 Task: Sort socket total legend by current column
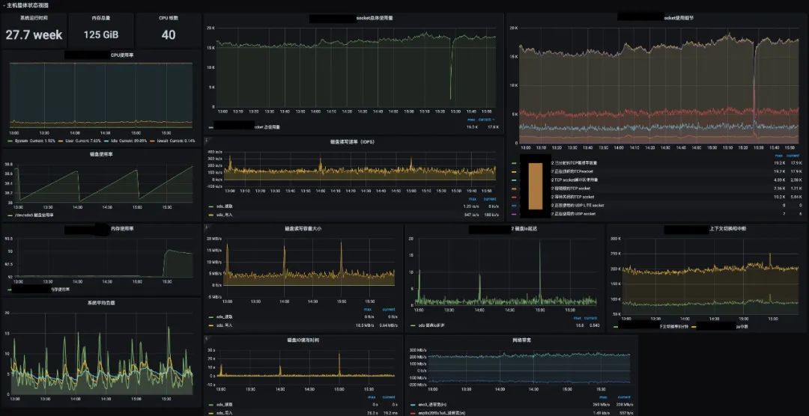pyautogui.click(x=485, y=120)
